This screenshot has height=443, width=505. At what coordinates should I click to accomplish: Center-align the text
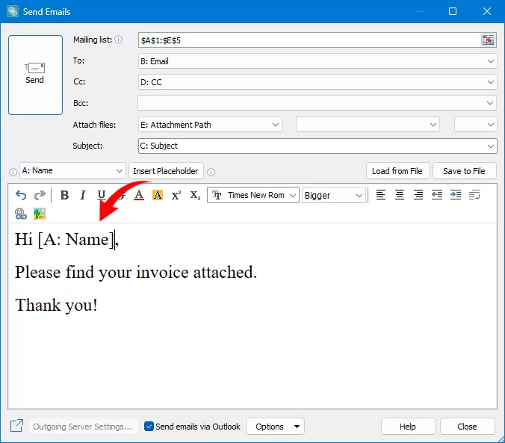[400, 195]
